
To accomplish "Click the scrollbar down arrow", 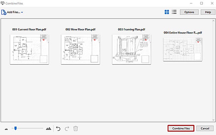I will [213, 120].
